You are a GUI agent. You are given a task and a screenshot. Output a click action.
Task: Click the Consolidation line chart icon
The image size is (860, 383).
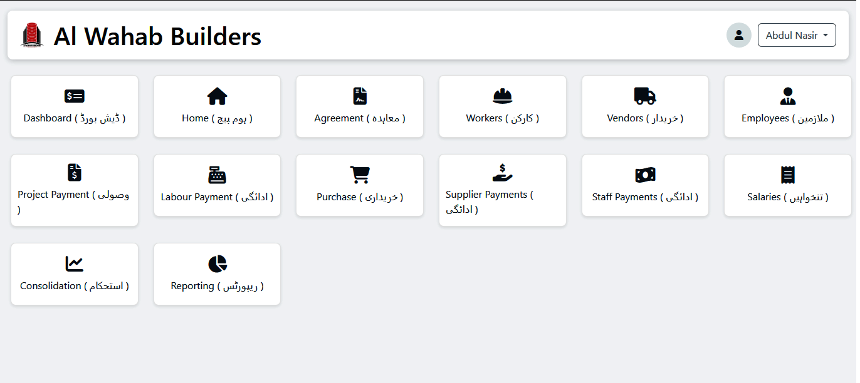pyautogui.click(x=74, y=264)
